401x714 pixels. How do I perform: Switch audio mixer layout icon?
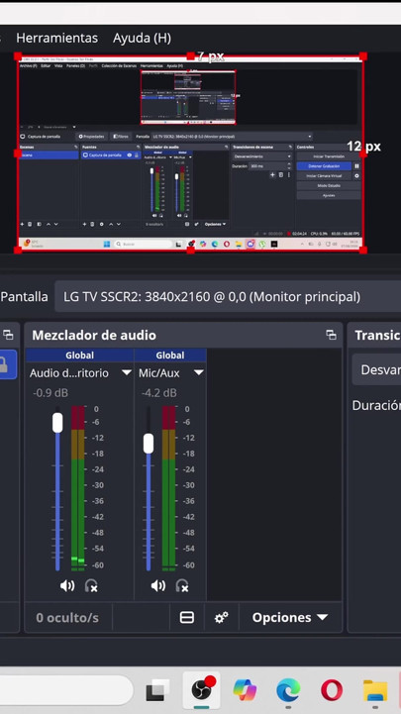187,618
